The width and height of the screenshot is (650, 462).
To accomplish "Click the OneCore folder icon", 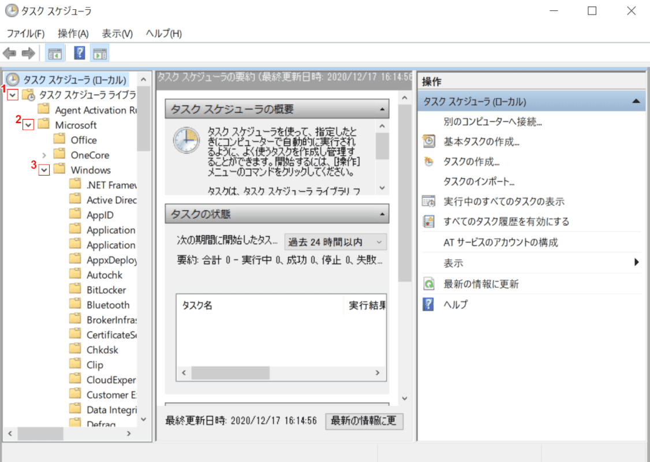I will click(59, 154).
